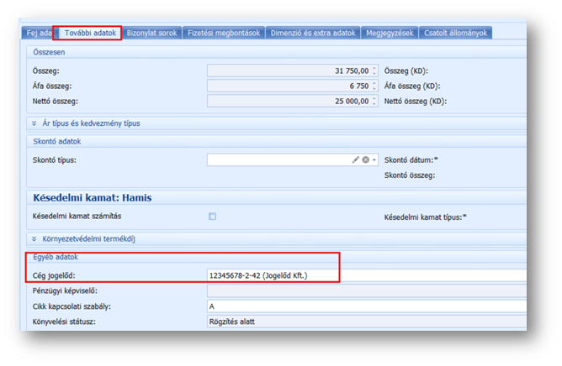Image resolution: width=562 pixels, height=366 pixels.
Task: Clear the Skontó típus field with the X icon
Action: 366,159
